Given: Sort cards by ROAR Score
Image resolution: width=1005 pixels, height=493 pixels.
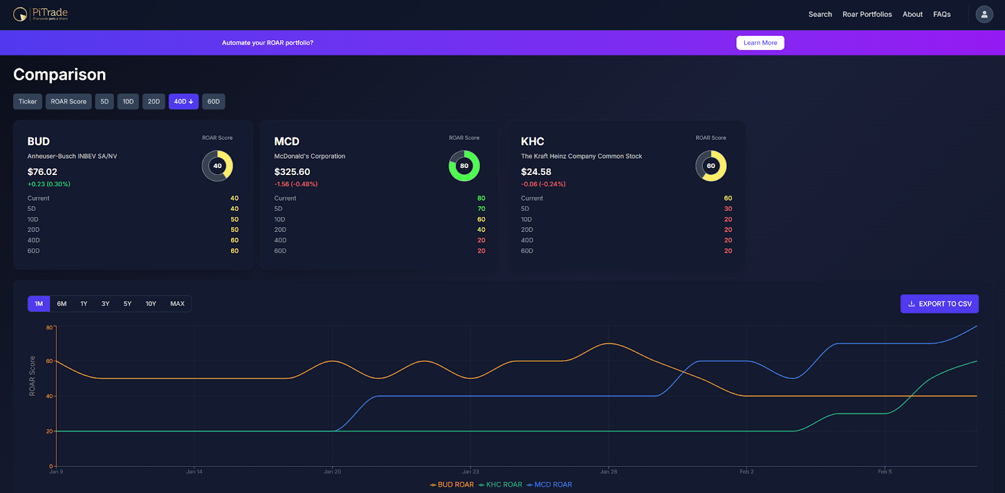Looking at the screenshot, I should pos(68,102).
